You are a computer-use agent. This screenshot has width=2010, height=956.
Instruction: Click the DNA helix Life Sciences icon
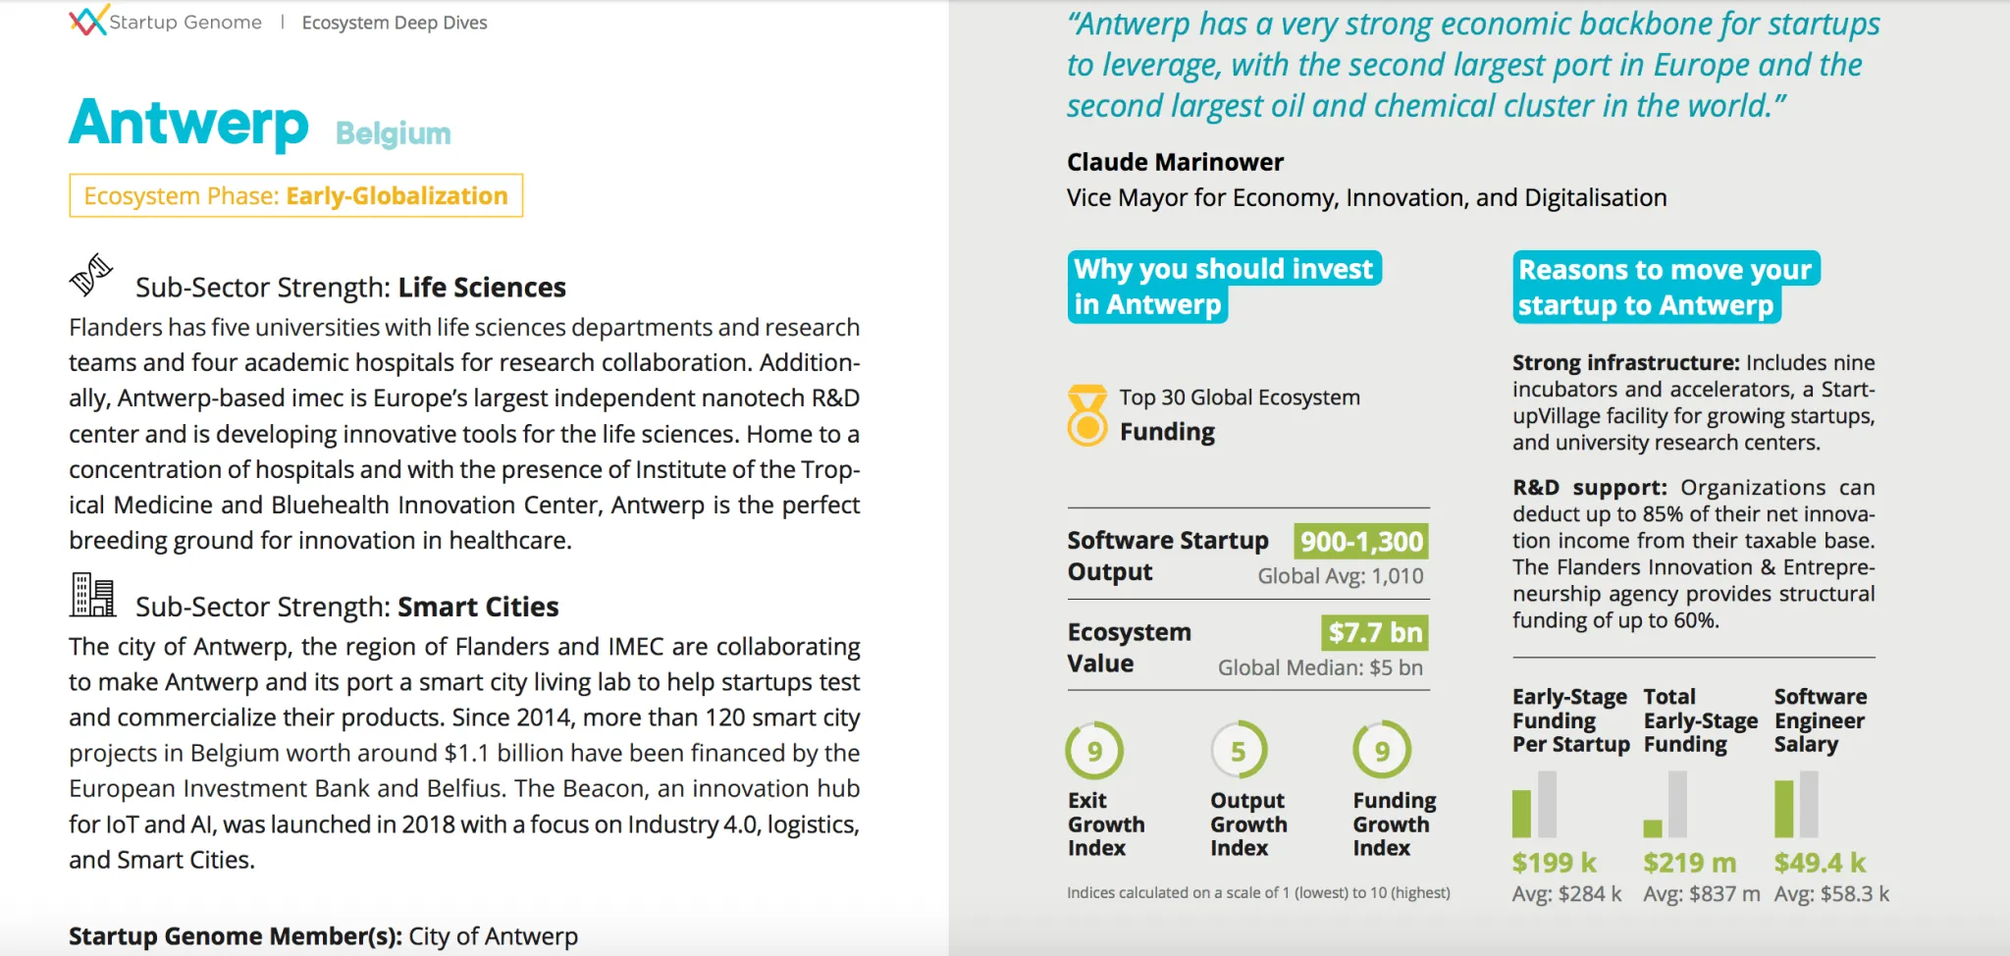91,275
